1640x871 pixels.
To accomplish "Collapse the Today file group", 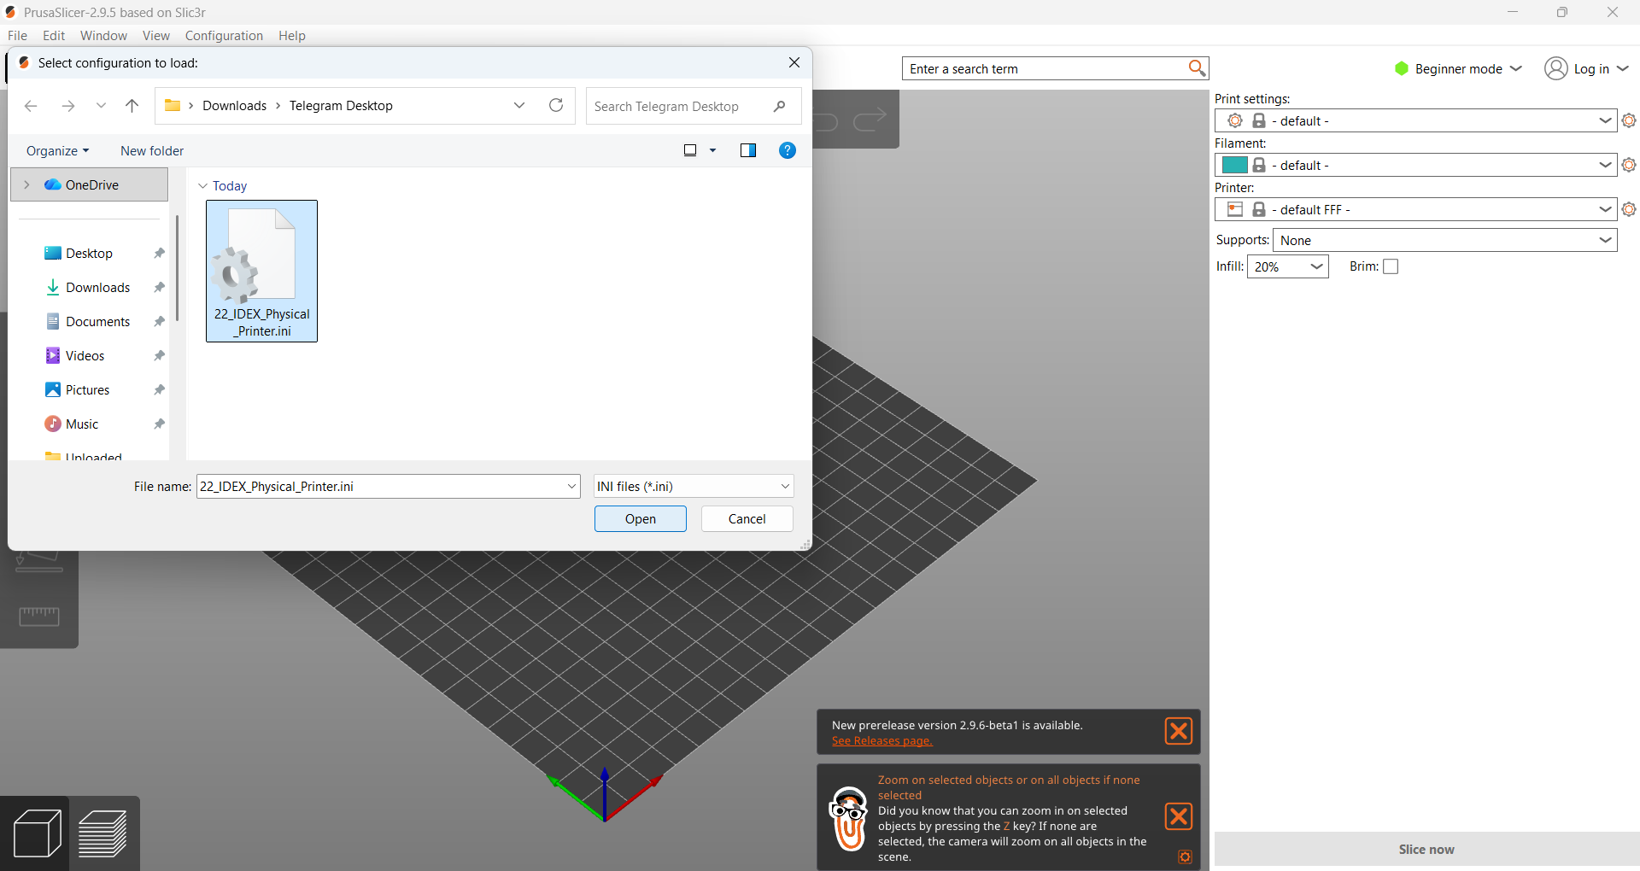I will pos(202,186).
